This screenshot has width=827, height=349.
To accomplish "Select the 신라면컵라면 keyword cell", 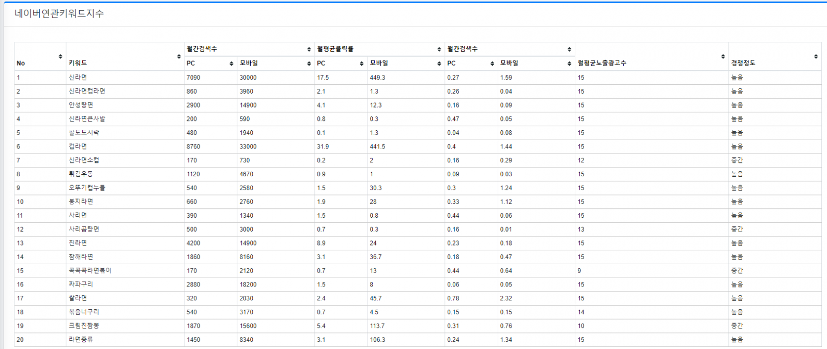I will pos(87,92).
